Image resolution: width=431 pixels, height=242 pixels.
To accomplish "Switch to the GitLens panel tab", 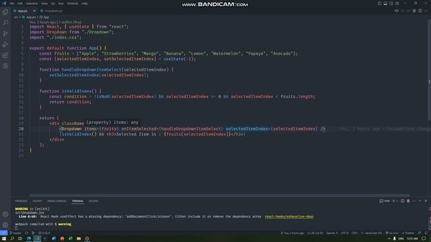I will (x=93, y=201).
